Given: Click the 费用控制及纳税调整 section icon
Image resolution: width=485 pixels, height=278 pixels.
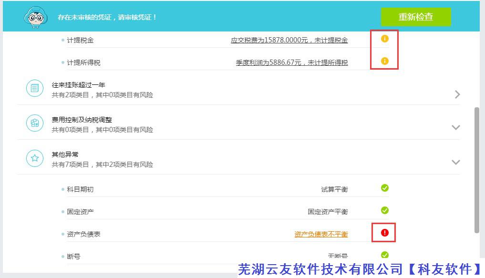Looking at the screenshot, I should click(x=35, y=123).
